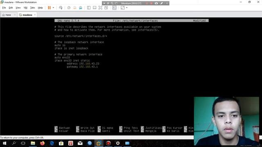The width and height of the screenshot is (262, 147).
Task: Launch Microsoft Edge from the taskbar
Action: [x=52, y=143]
